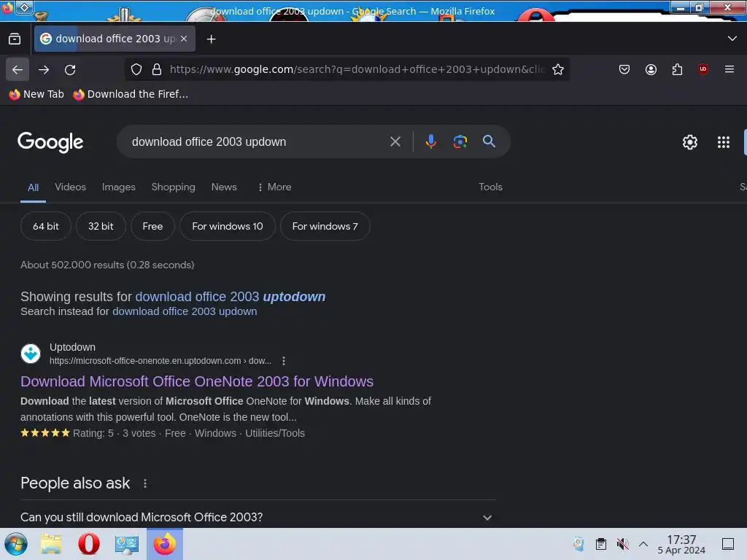Switch to the Shopping results tab
747x560 pixels.
click(174, 187)
